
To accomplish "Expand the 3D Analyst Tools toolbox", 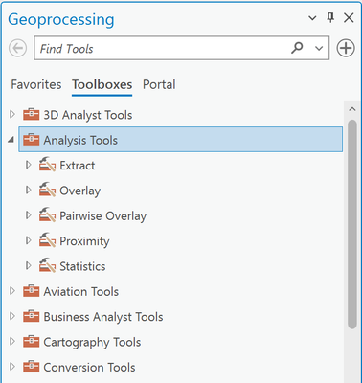I will click(12, 114).
